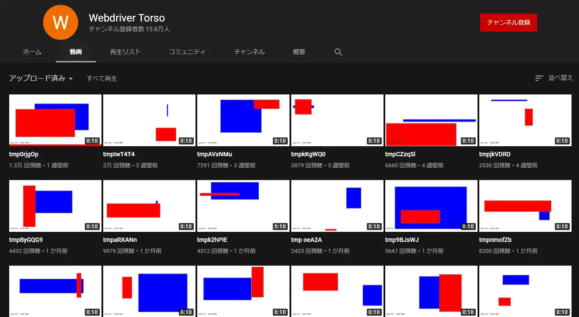This screenshot has width=579, height=317.
Task: Open the tmp0rjgOp video thumbnail
Action: point(55,120)
